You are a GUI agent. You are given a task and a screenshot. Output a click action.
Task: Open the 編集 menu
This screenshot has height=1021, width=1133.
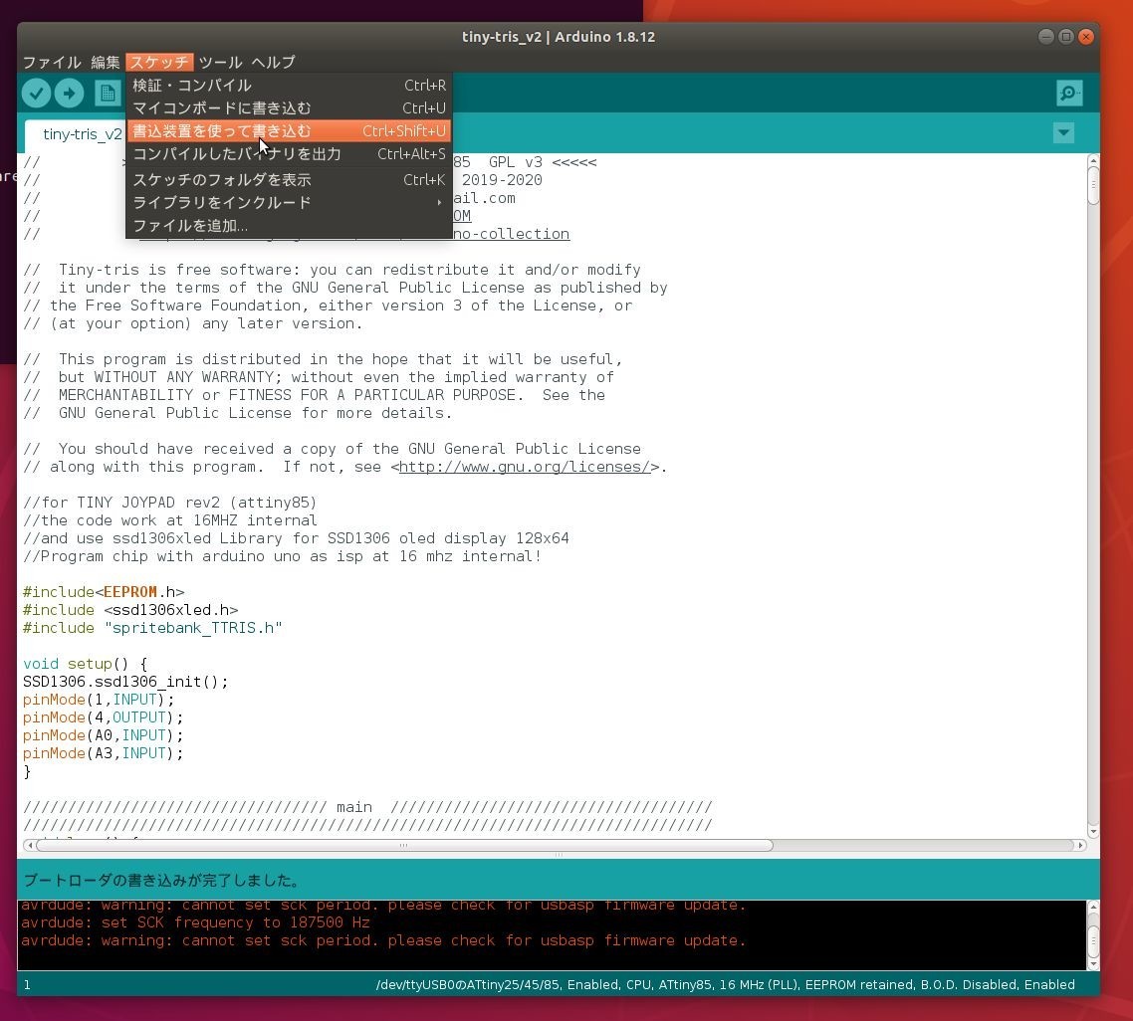tap(105, 62)
